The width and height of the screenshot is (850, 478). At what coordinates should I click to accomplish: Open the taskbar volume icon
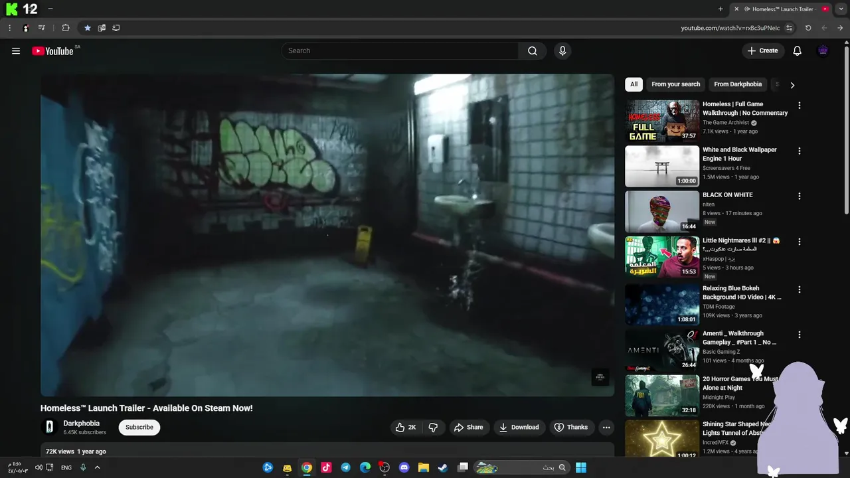coord(39,467)
